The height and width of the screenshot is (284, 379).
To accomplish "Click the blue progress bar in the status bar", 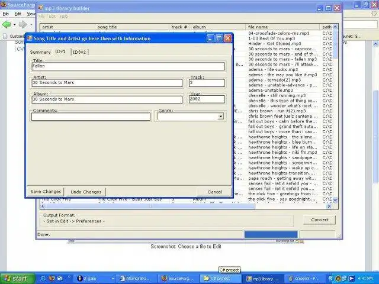I will [x=271, y=234].
